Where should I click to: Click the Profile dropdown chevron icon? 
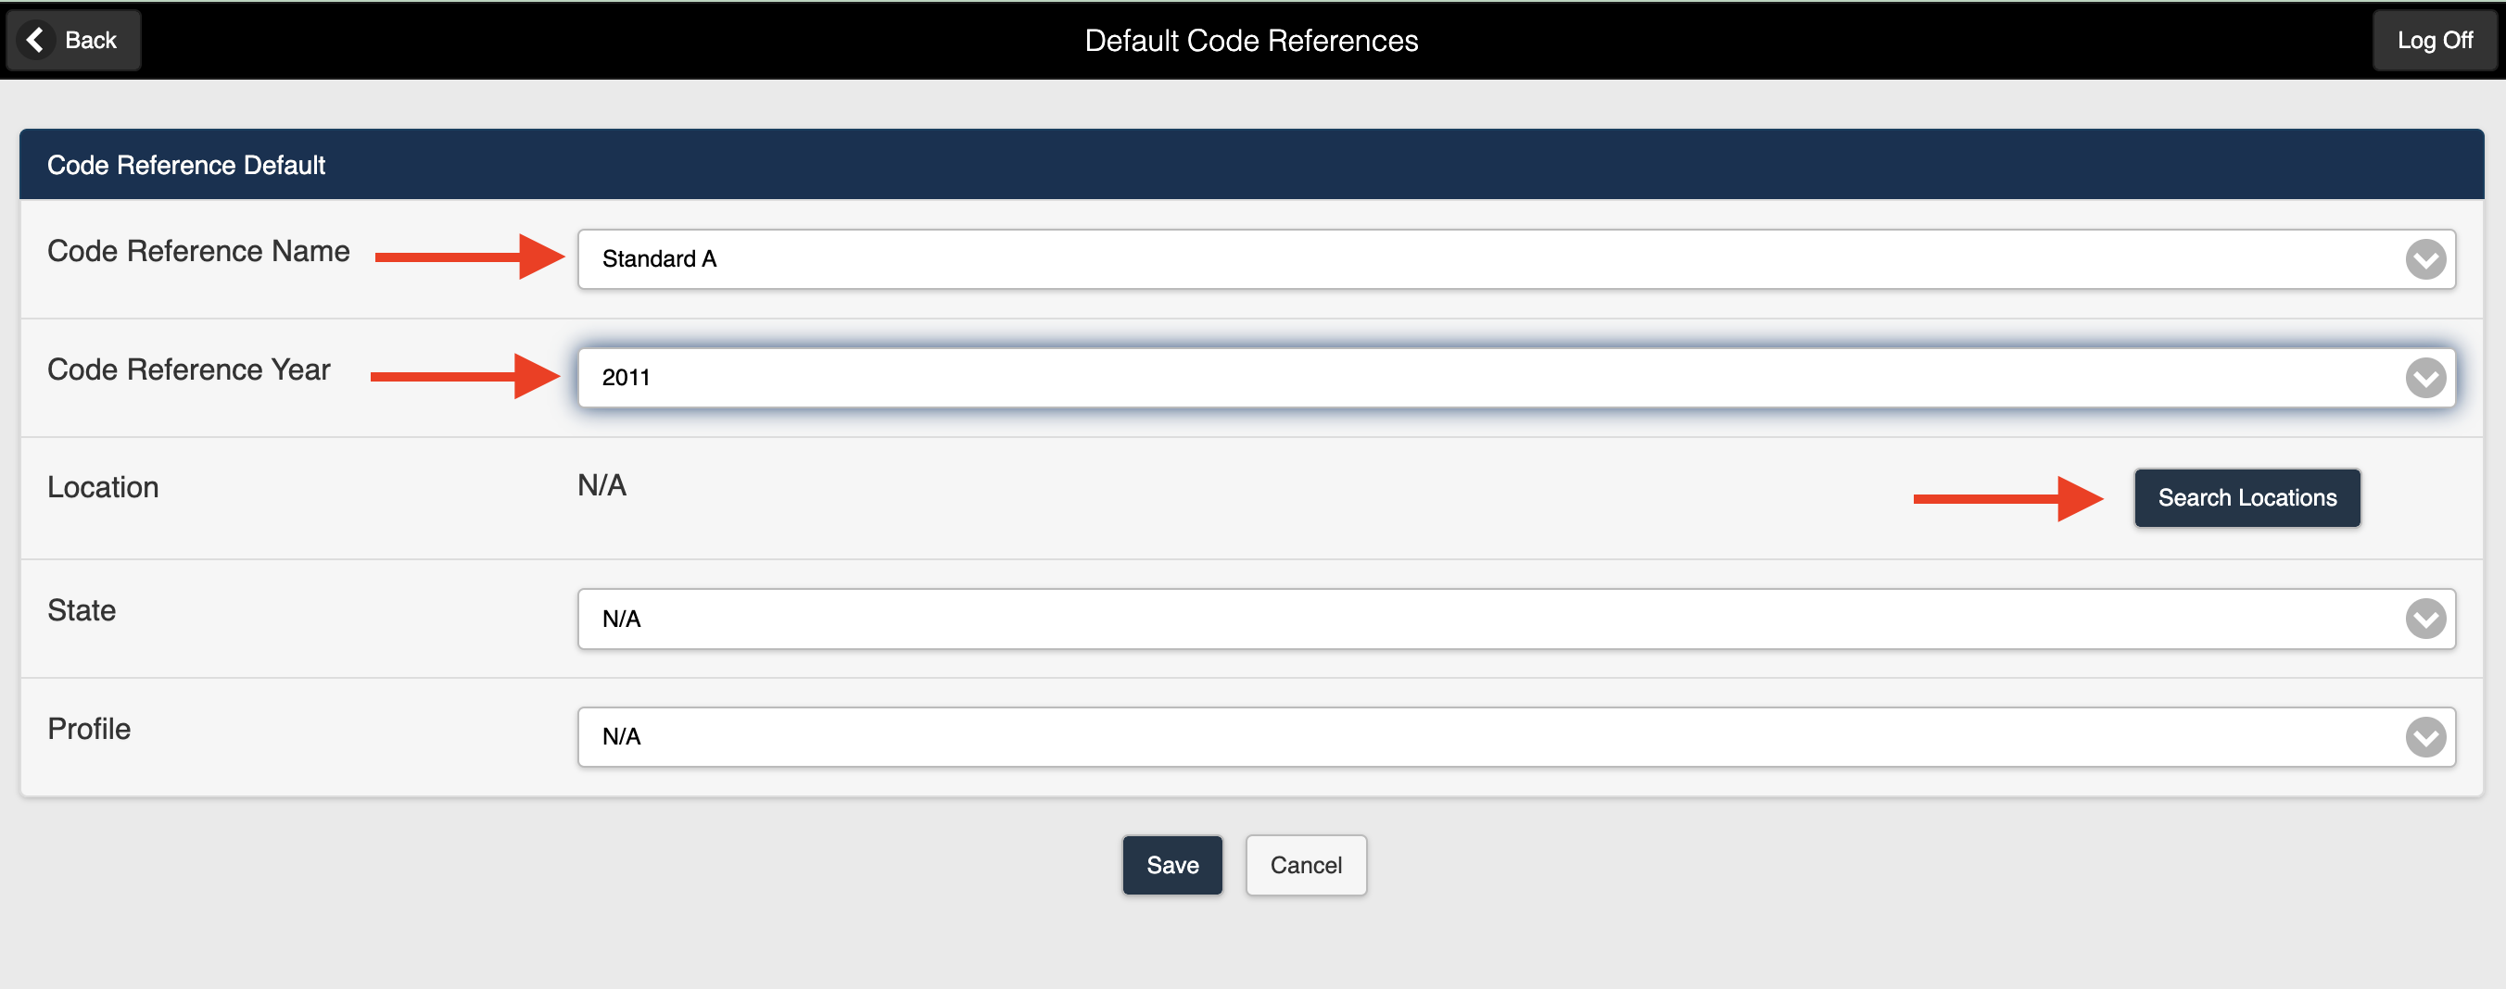click(x=2425, y=736)
